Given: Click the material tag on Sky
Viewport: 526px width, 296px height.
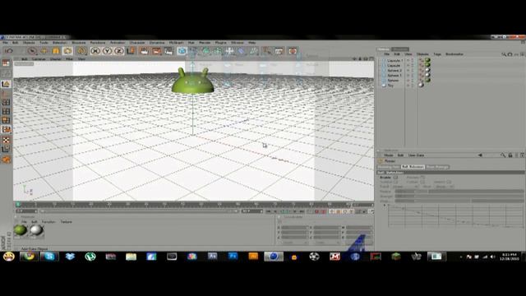Looking at the screenshot, I should click(421, 86).
